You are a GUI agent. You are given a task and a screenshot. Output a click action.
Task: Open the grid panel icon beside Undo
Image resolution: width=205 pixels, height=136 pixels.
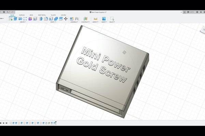(x=4, y=12)
